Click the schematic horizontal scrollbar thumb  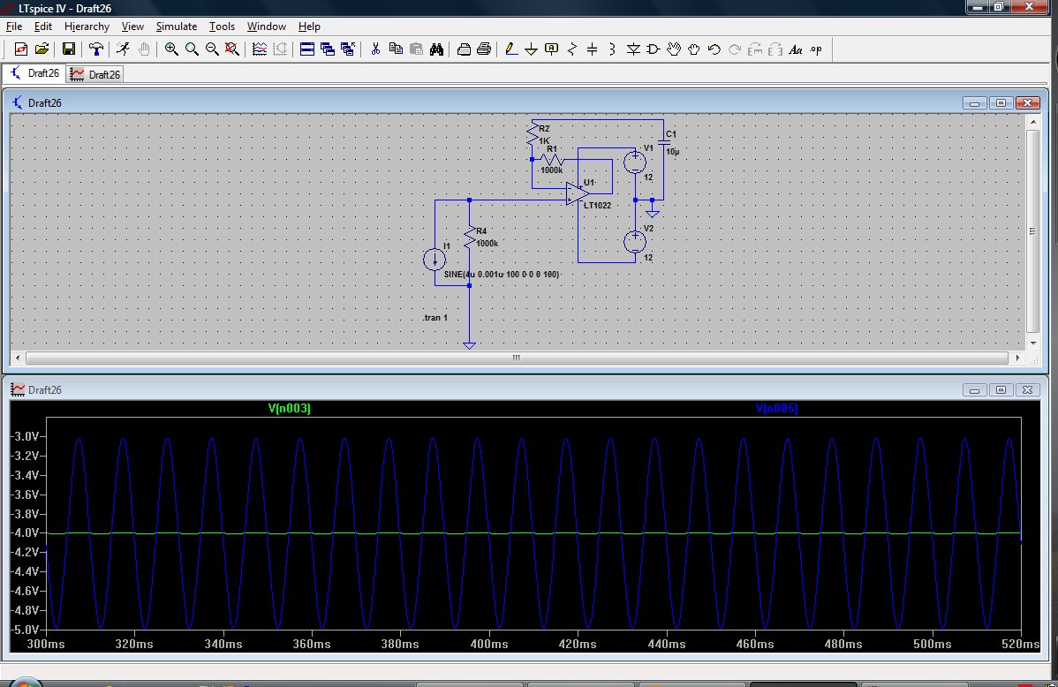point(517,359)
